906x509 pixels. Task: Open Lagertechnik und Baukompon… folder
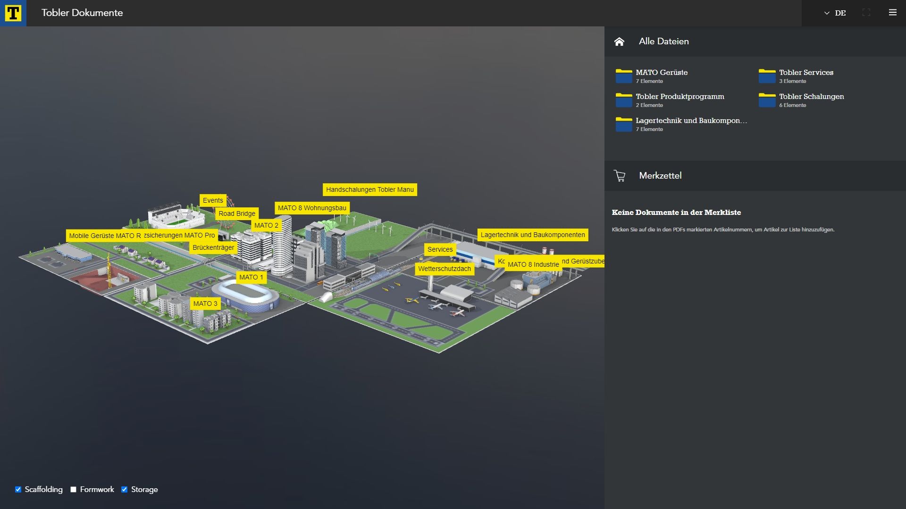pyautogui.click(x=691, y=121)
